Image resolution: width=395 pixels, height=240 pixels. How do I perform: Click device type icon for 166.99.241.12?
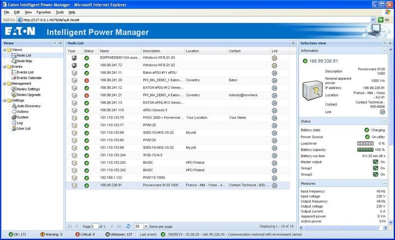click(x=75, y=88)
